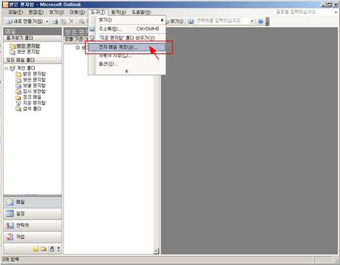The width and height of the screenshot is (340, 265).
Task: Click the message list scrollbar down arrow
Action: pos(156,251)
